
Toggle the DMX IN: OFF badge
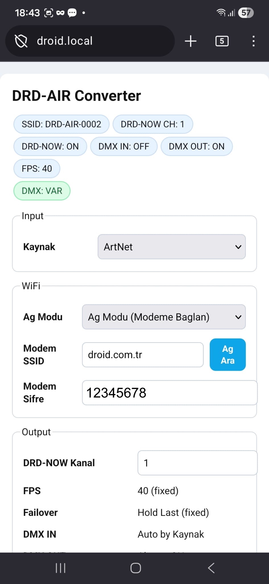click(x=124, y=146)
